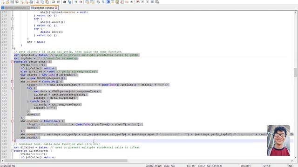Click the vertical scrollbar down arrow

(295, 157)
